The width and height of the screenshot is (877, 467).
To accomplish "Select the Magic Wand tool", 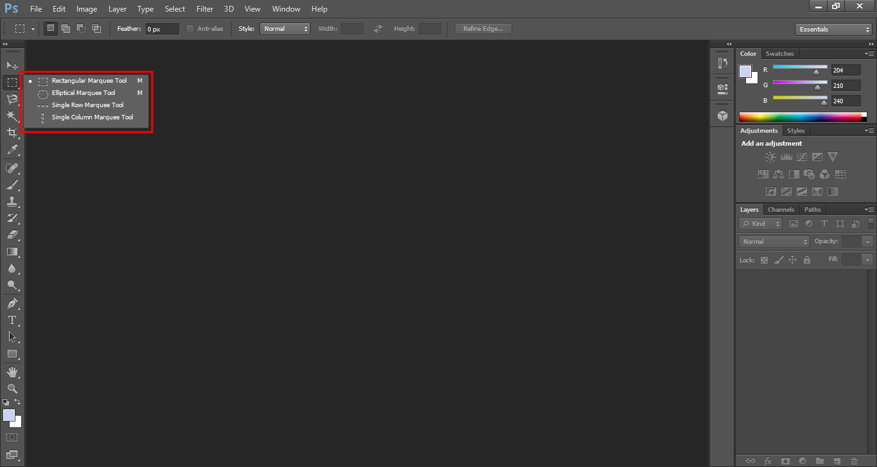I will pyautogui.click(x=12, y=115).
